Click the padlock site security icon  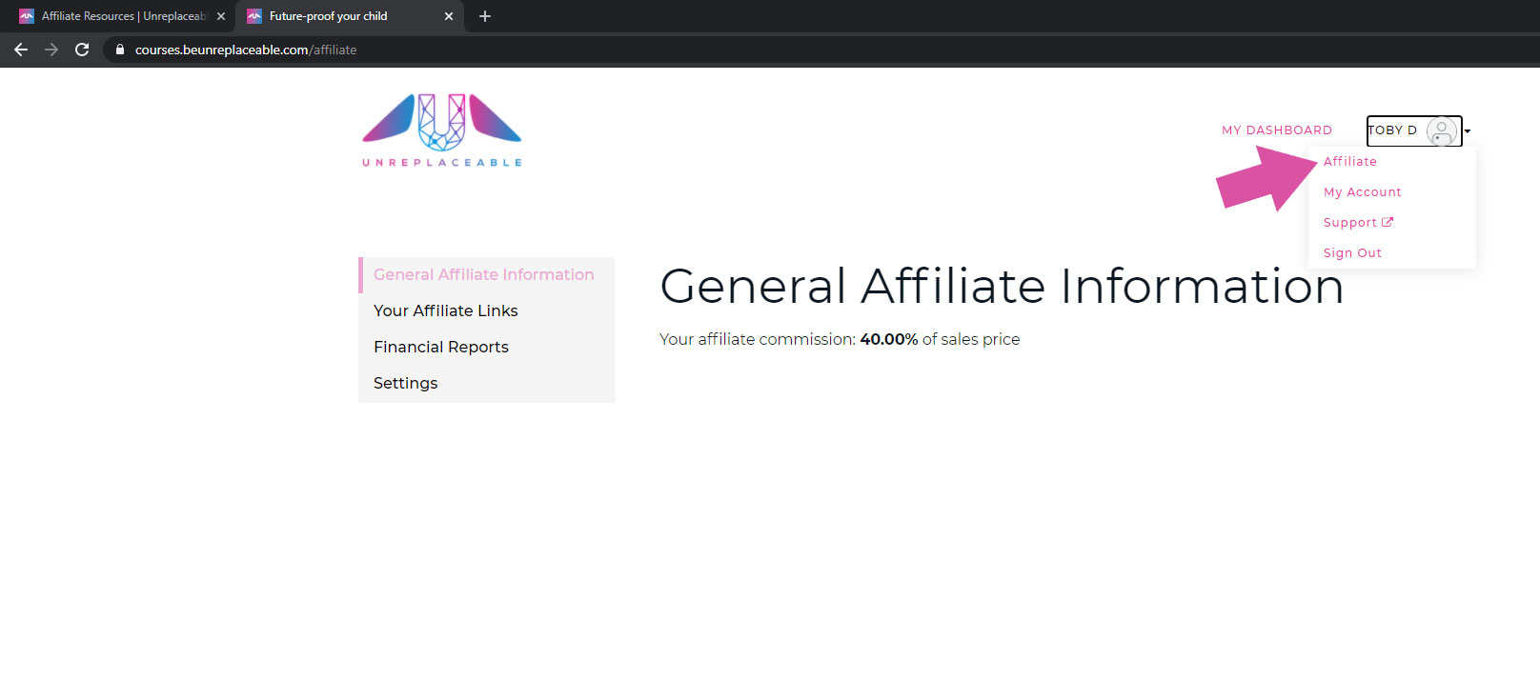pos(120,50)
